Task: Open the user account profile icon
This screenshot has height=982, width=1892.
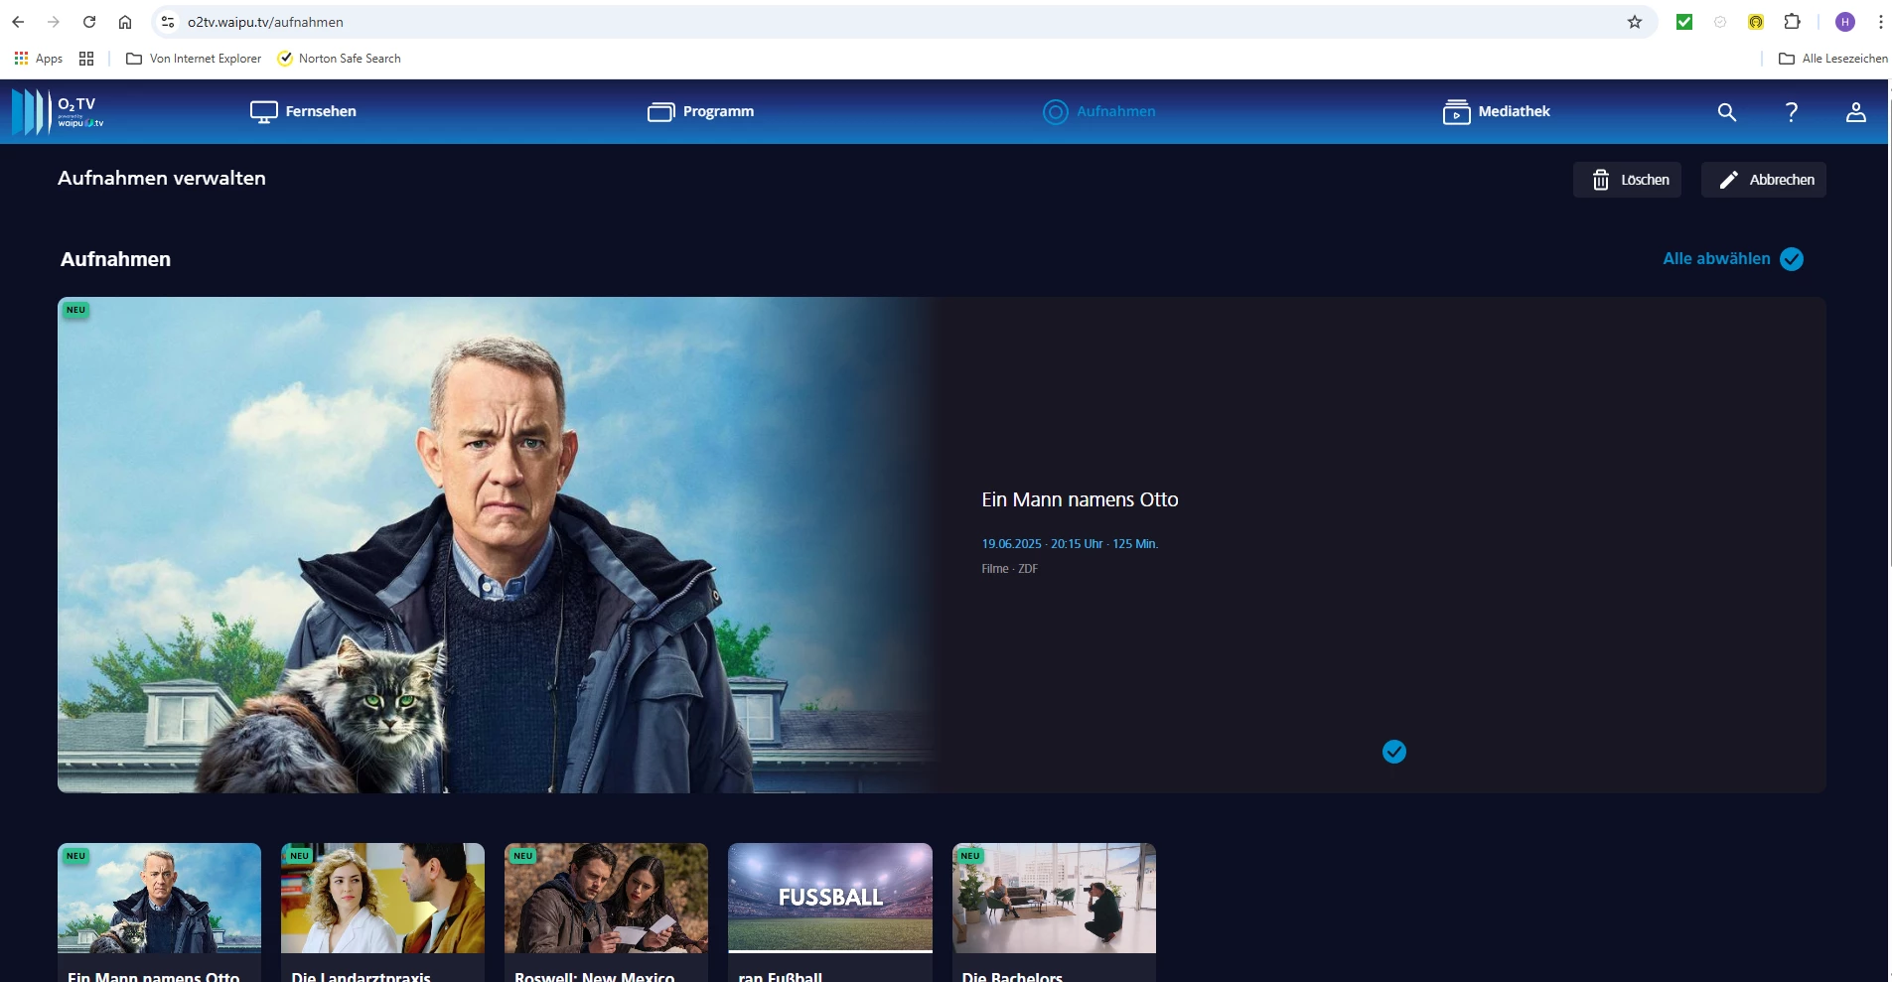Action: [x=1856, y=112]
